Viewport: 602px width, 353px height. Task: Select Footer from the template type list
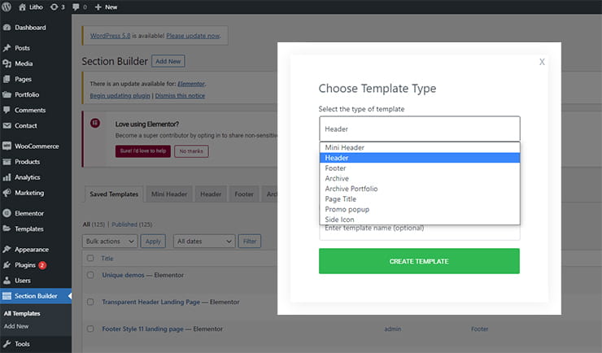coord(335,168)
